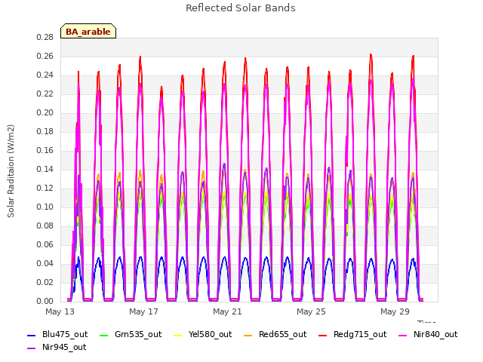
Task: Toggle the Grn535_out legend entry
Action: tap(131, 335)
